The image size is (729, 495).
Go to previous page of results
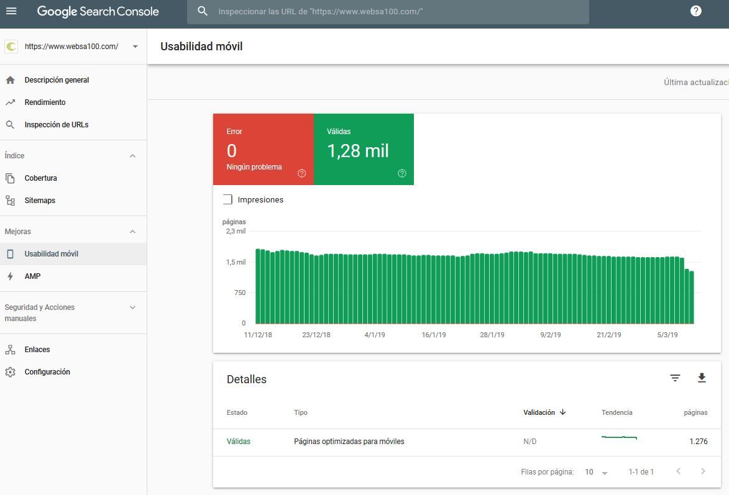678,471
